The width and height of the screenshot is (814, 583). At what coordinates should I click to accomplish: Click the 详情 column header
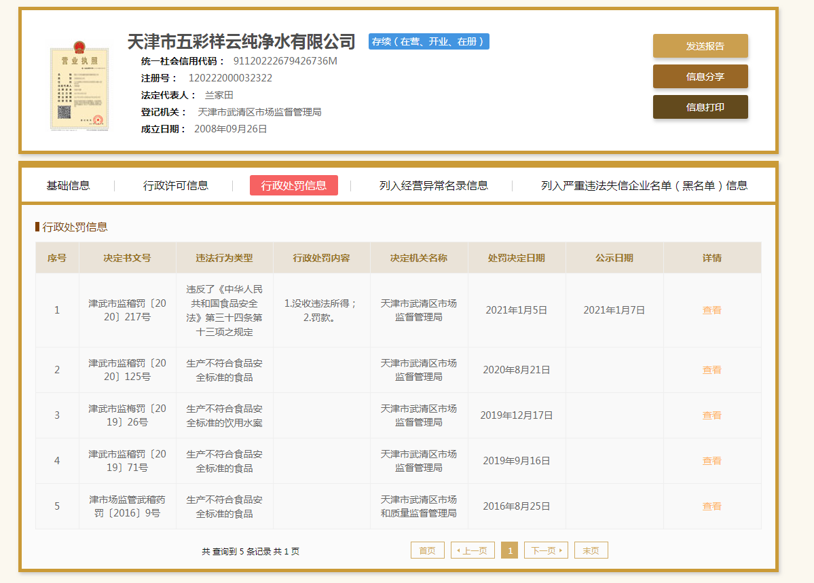click(711, 258)
